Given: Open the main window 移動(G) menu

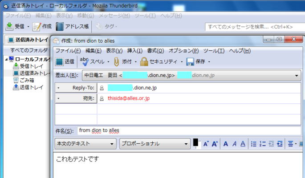Looking at the screenshot, I should (x=85, y=16).
